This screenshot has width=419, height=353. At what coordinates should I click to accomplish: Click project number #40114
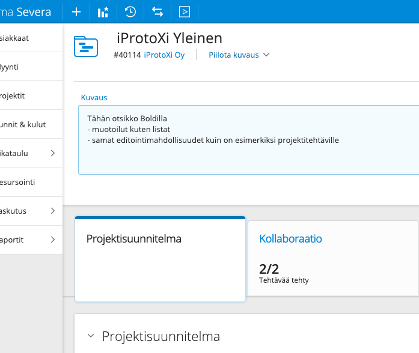click(x=127, y=55)
